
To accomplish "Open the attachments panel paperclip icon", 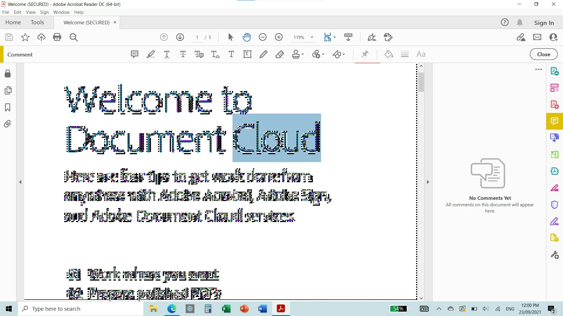I will (x=8, y=124).
